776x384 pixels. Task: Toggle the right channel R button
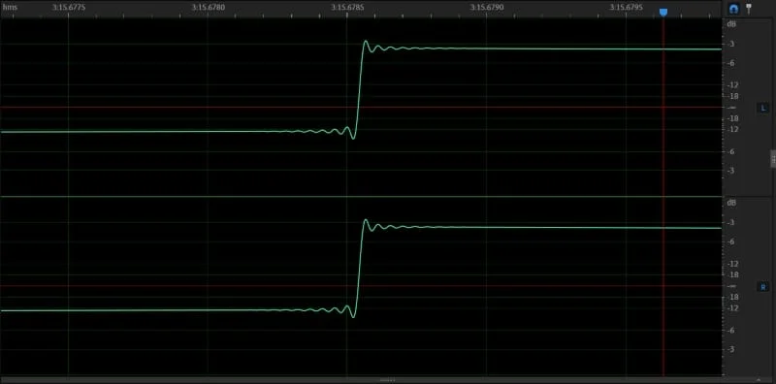pyautogui.click(x=763, y=286)
